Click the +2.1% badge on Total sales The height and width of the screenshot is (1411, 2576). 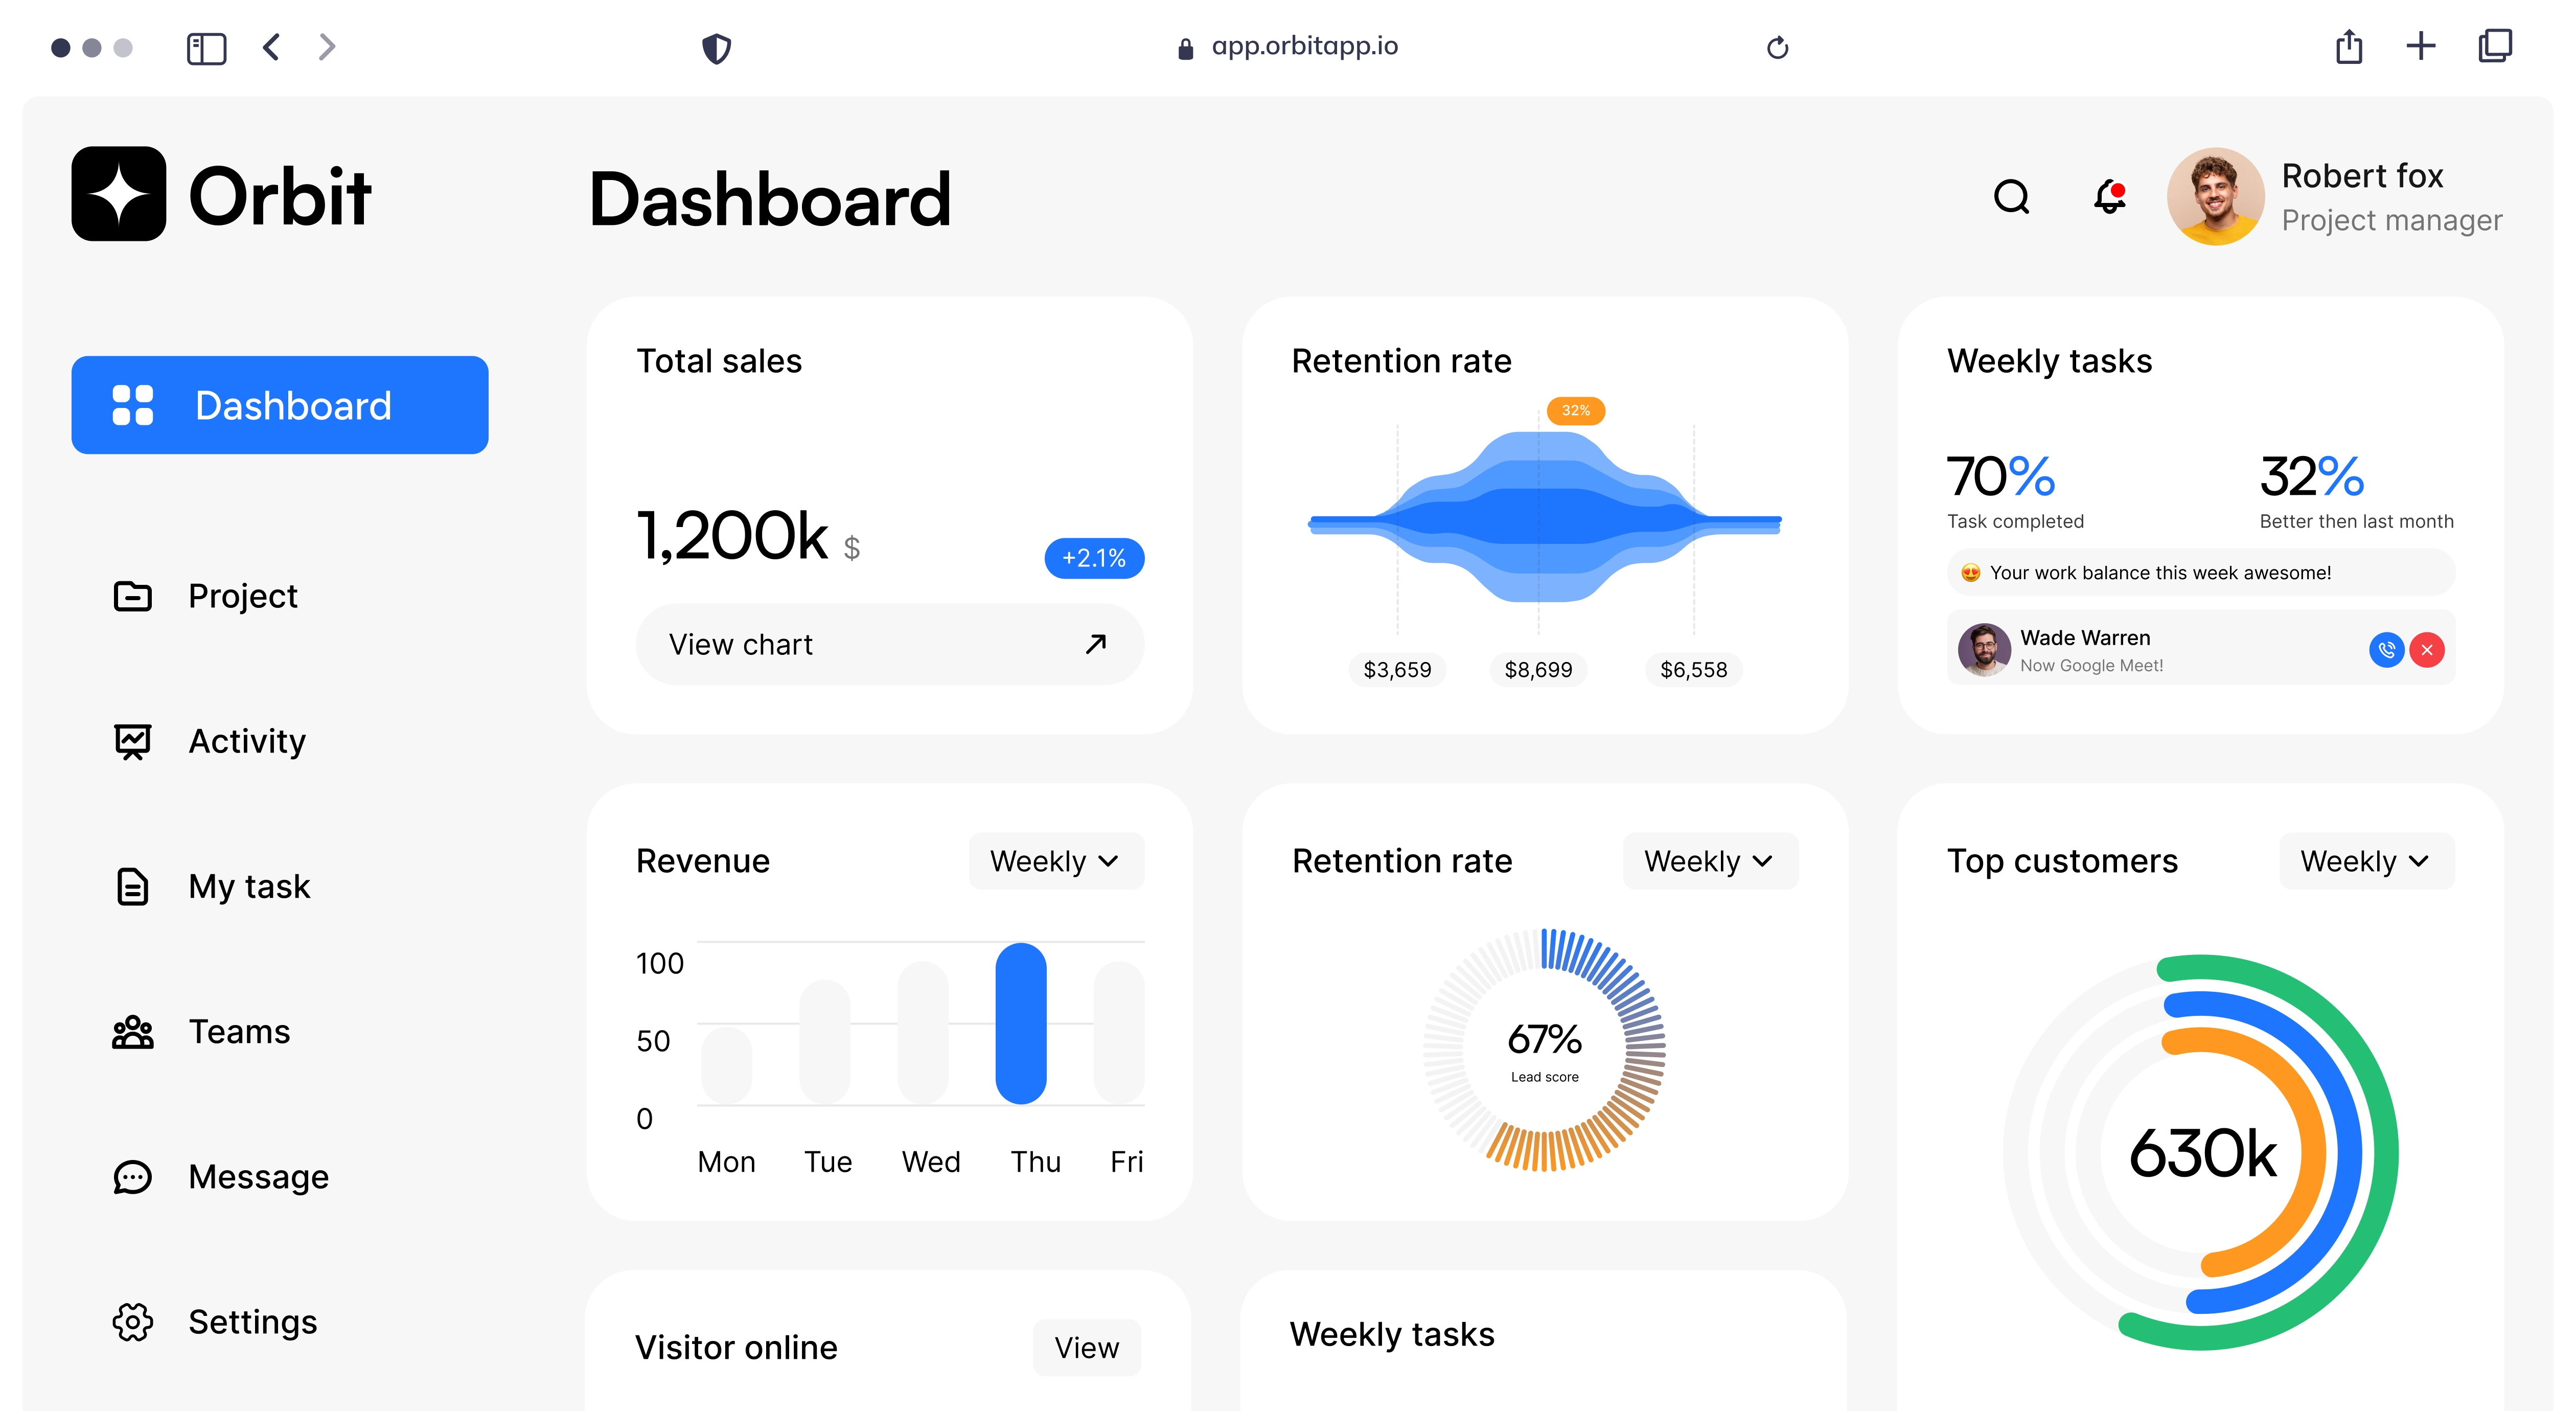coord(1094,558)
